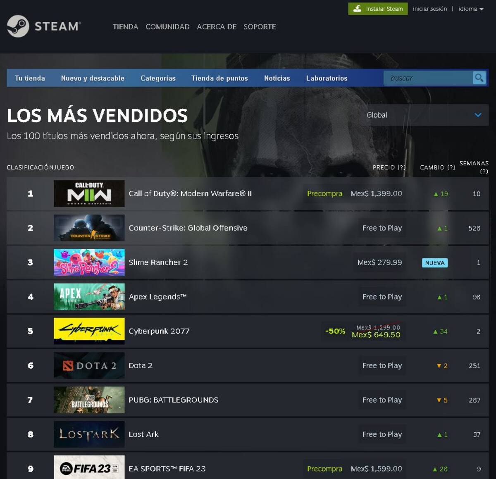Click the Slime Rancher 2 thumbnail

(89, 262)
